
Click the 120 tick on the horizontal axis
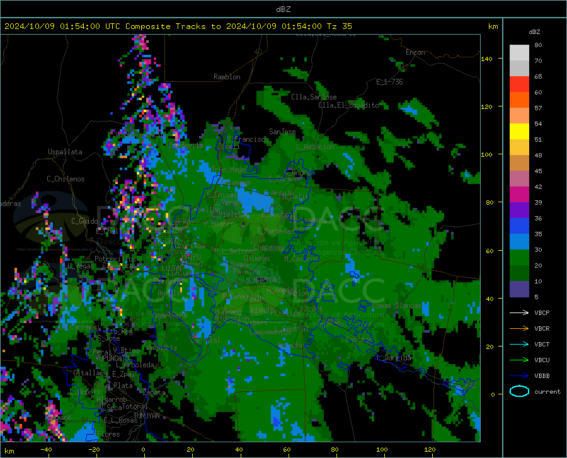tap(430, 449)
